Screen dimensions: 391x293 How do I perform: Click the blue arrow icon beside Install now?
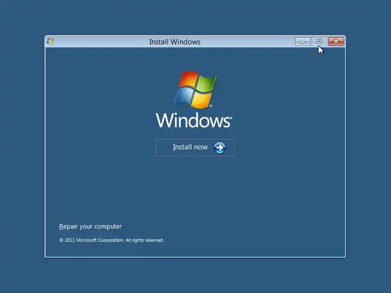219,147
